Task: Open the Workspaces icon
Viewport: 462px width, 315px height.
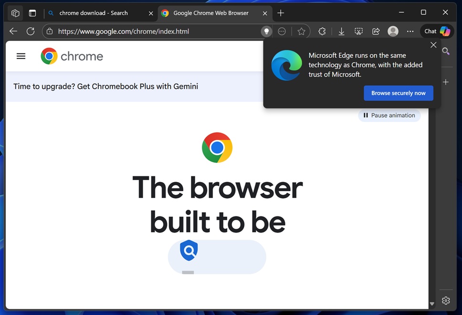Action: [15, 13]
